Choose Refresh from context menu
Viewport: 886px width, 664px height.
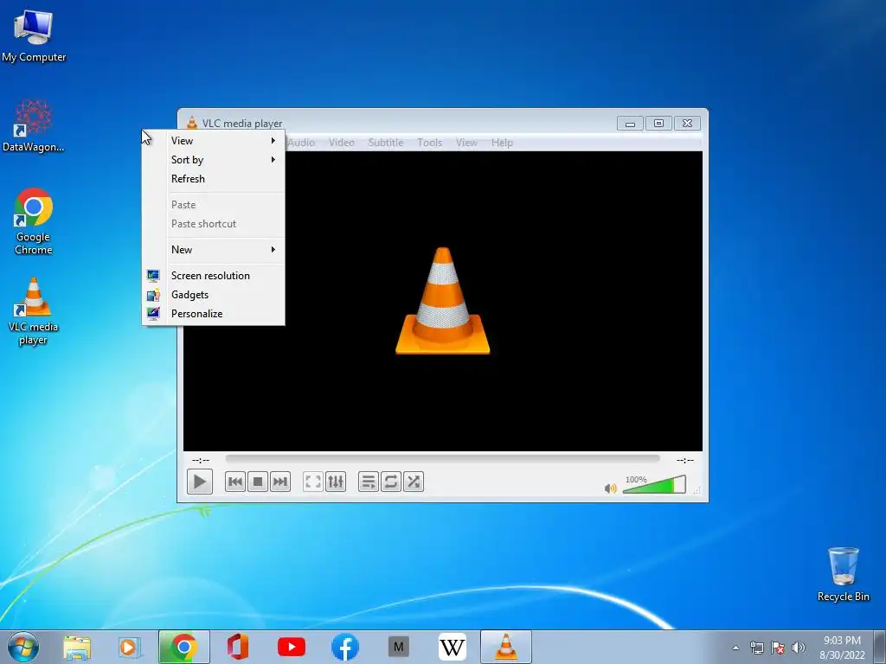[x=213, y=179]
